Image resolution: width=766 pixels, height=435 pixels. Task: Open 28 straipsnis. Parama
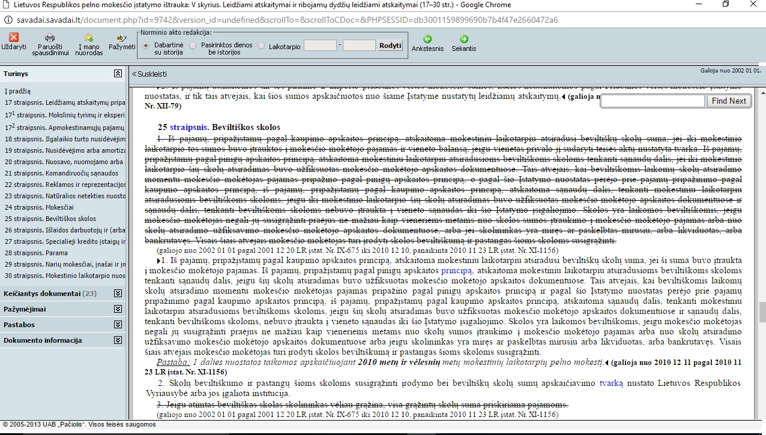pos(36,253)
